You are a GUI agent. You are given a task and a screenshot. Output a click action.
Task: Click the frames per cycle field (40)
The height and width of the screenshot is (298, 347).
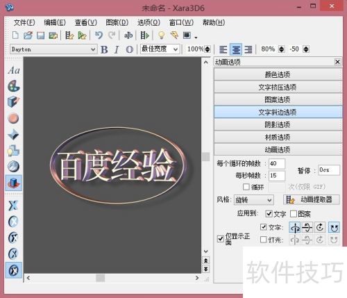click(277, 163)
